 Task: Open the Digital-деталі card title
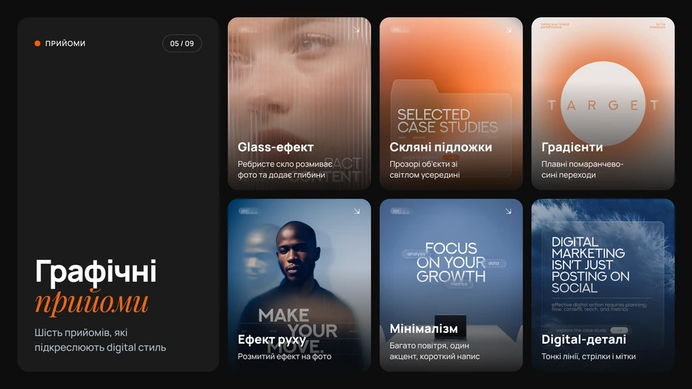583,339
